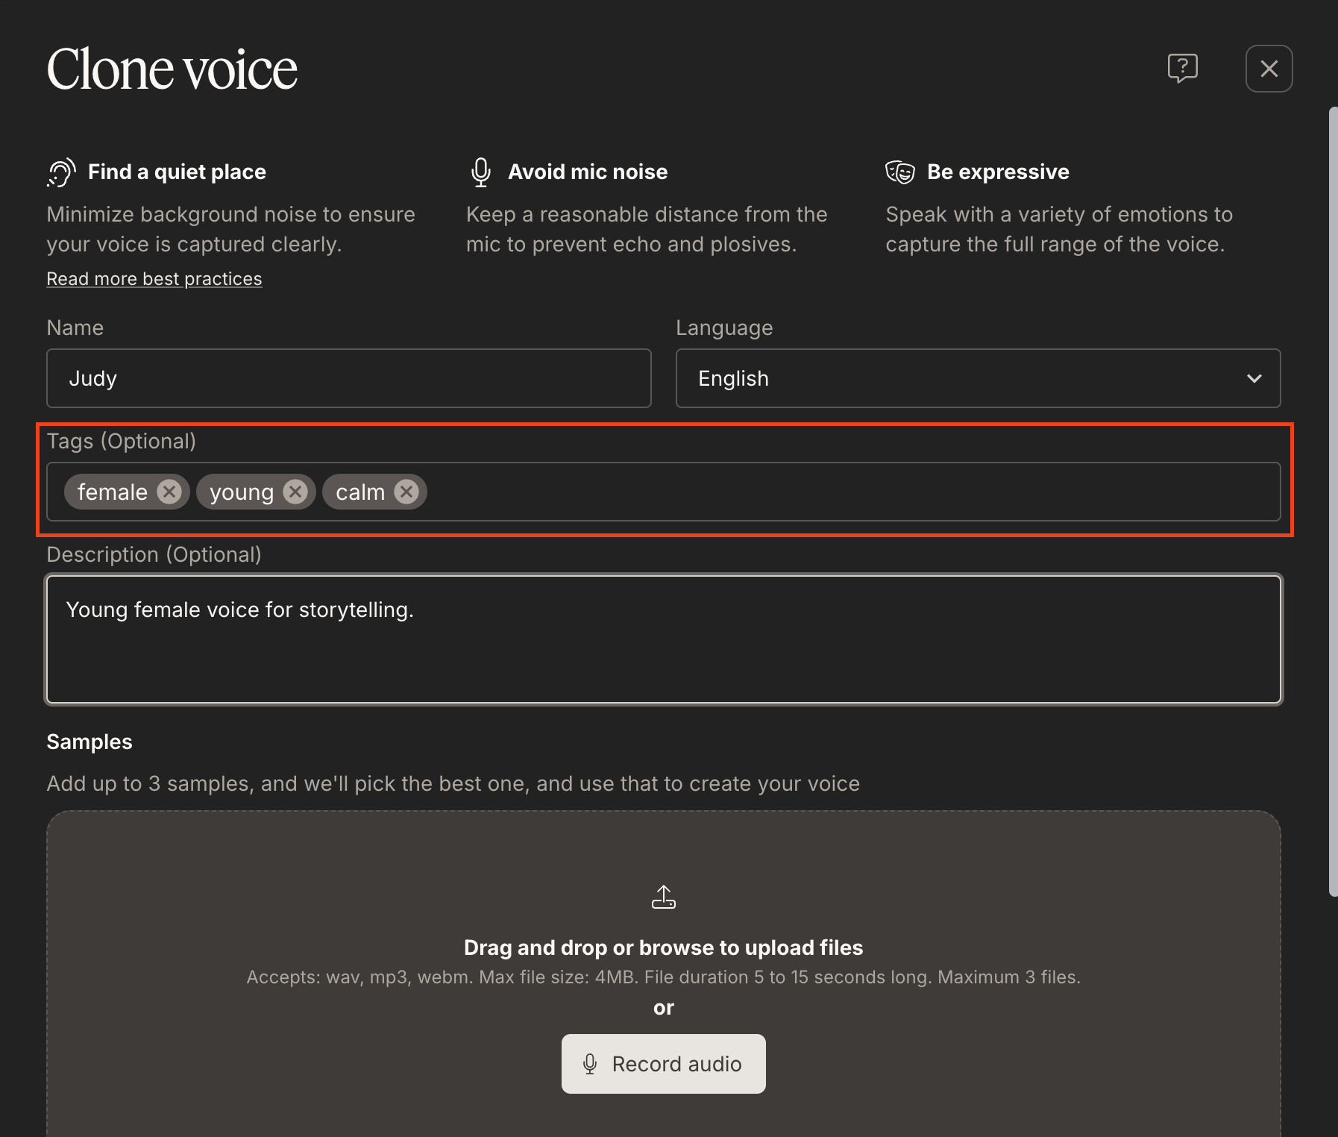The width and height of the screenshot is (1338, 1137).
Task: Click the microphone icon beside Avoid mic noise
Action: pyautogui.click(x=480, y=171)
